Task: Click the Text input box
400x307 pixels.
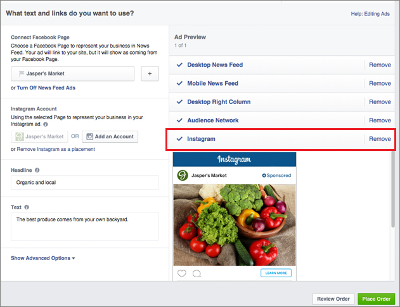Action: pyautogui.click(x=85, y=226)
